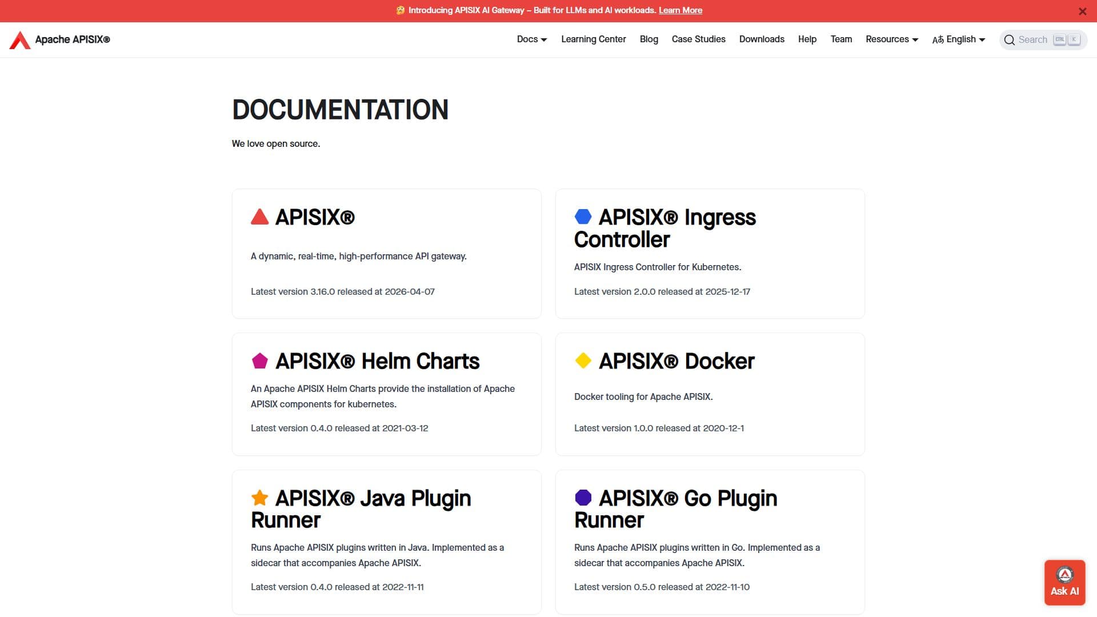Image resolution: width=1097 pixels, height=617 pixels.
Task: Open APISIX® Ingress Controller docs
Action: (665, 228)
